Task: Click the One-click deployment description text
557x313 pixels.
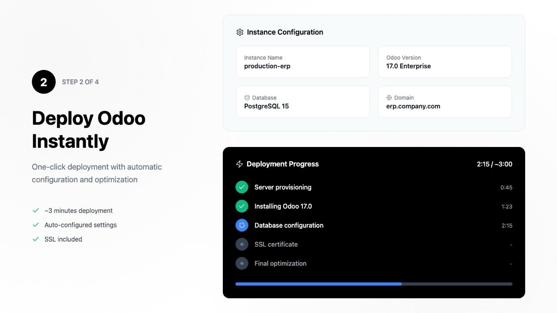Action: (97, 173)
